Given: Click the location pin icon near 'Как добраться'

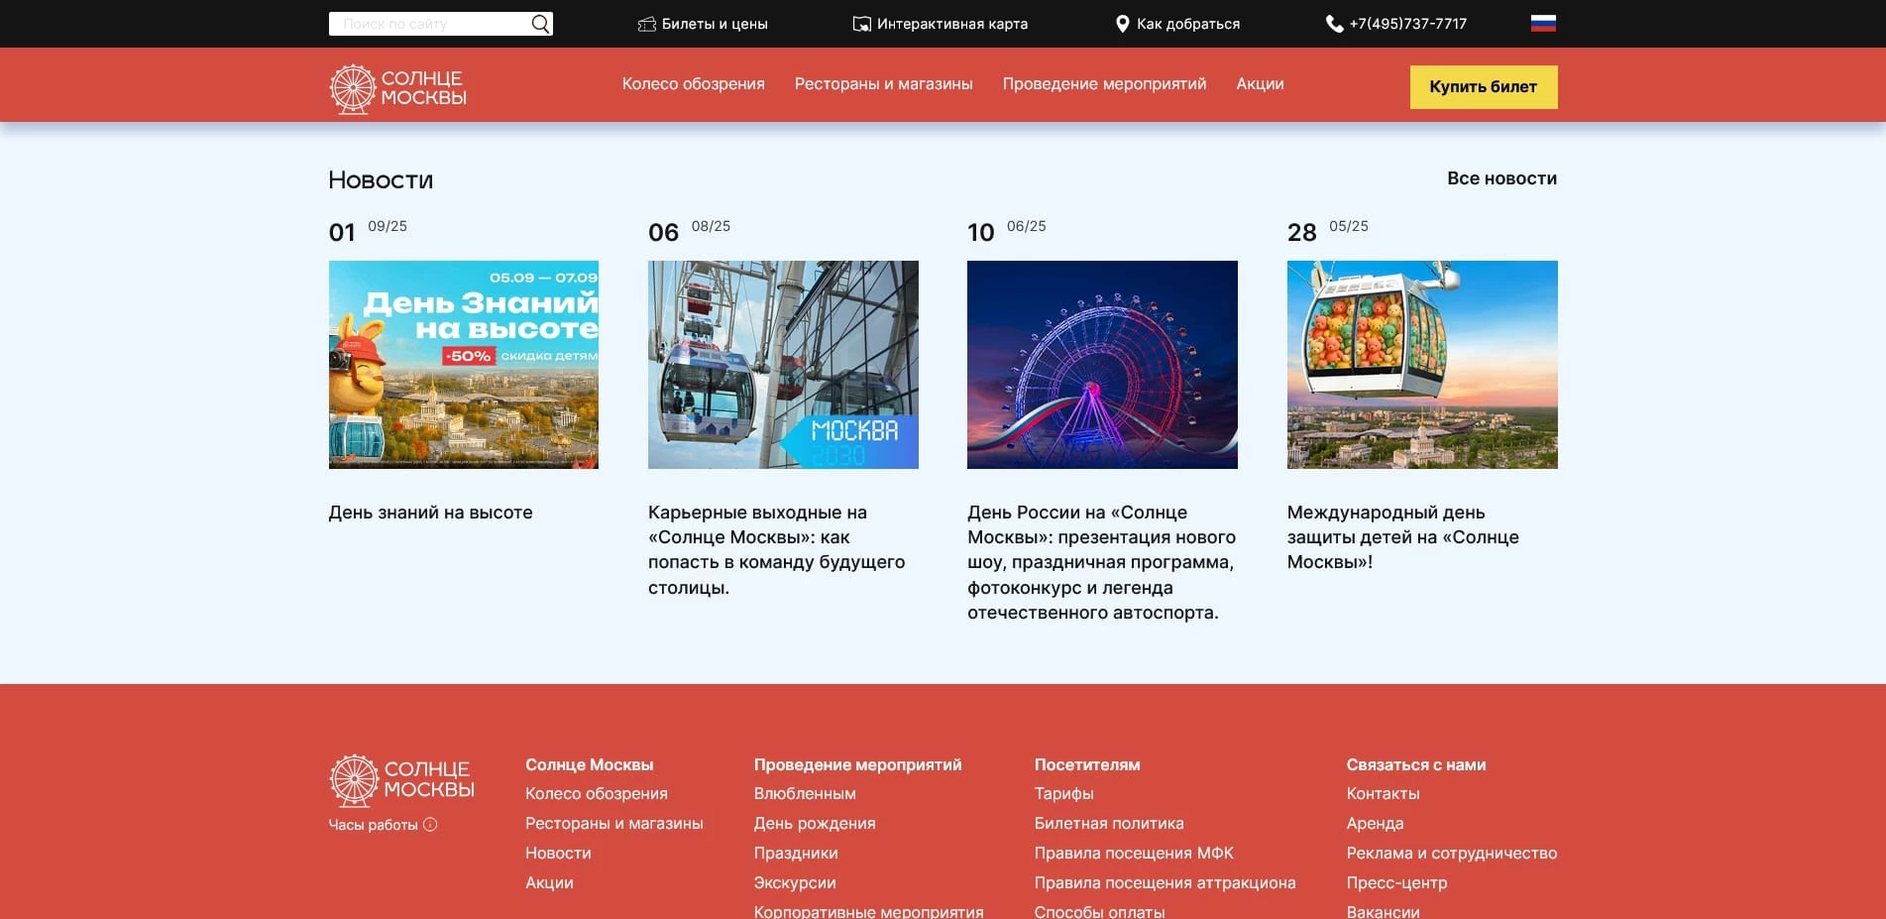Looking at the screenshot, I should tap(1123, 23).
